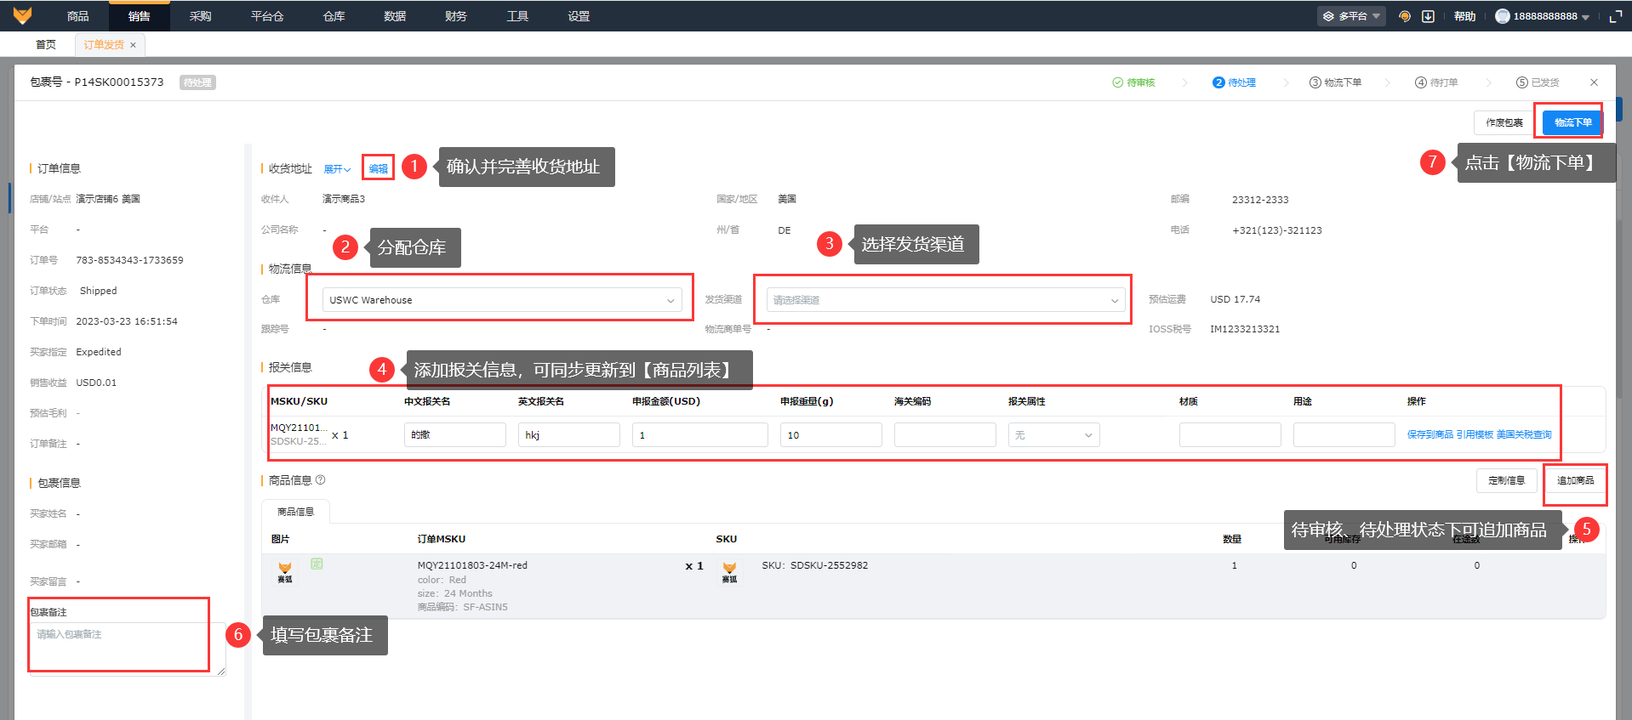
Task: Open the 采购 menu
Action: (x=201, y=16)
